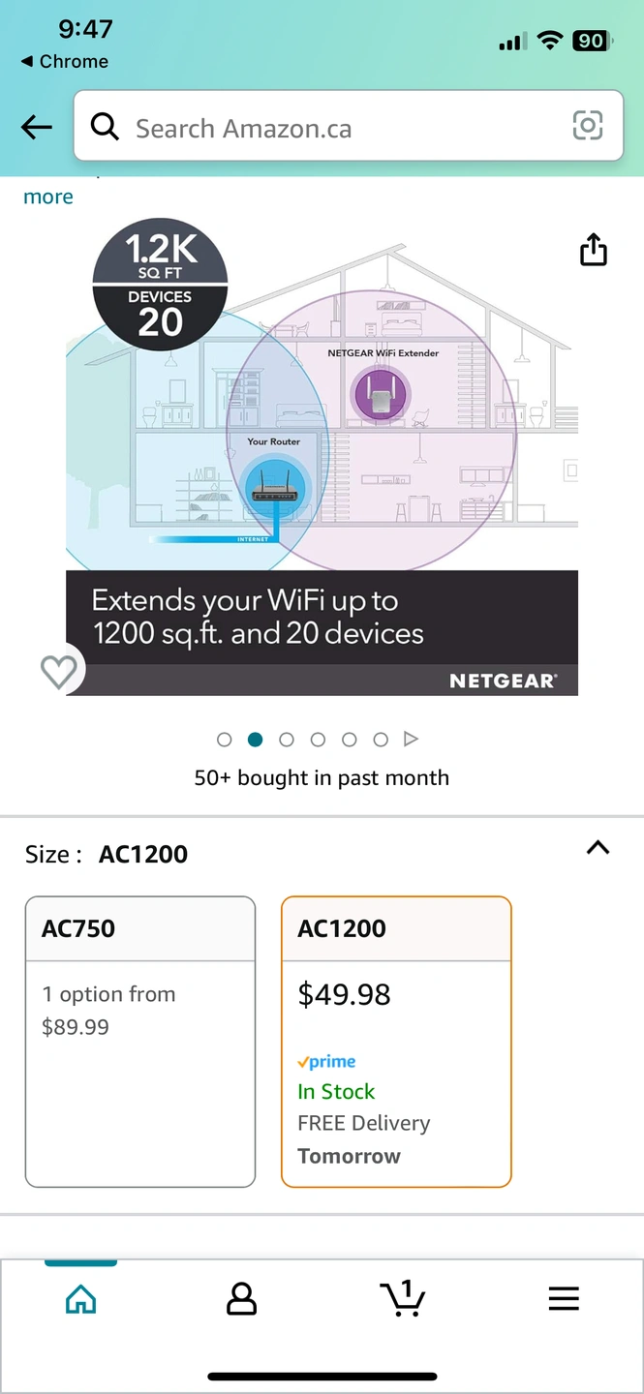Add product to wish list heart icon
Image resolution: width=644 pixels, height=1394 pixels.
pos(59,672)
